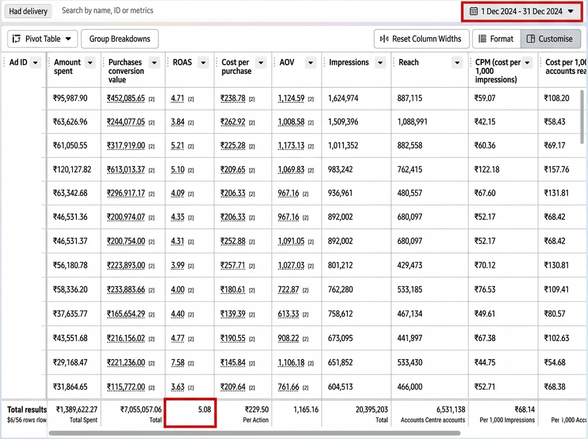Open the Impressions column dropdown
588x439 pixels.
coord(380,63)
